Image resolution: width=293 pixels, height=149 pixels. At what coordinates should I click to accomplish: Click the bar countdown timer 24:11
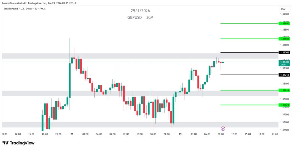point(284,65)
